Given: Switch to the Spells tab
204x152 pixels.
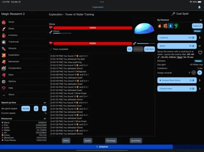Looking at the screenshot, I should coord(88,141).
